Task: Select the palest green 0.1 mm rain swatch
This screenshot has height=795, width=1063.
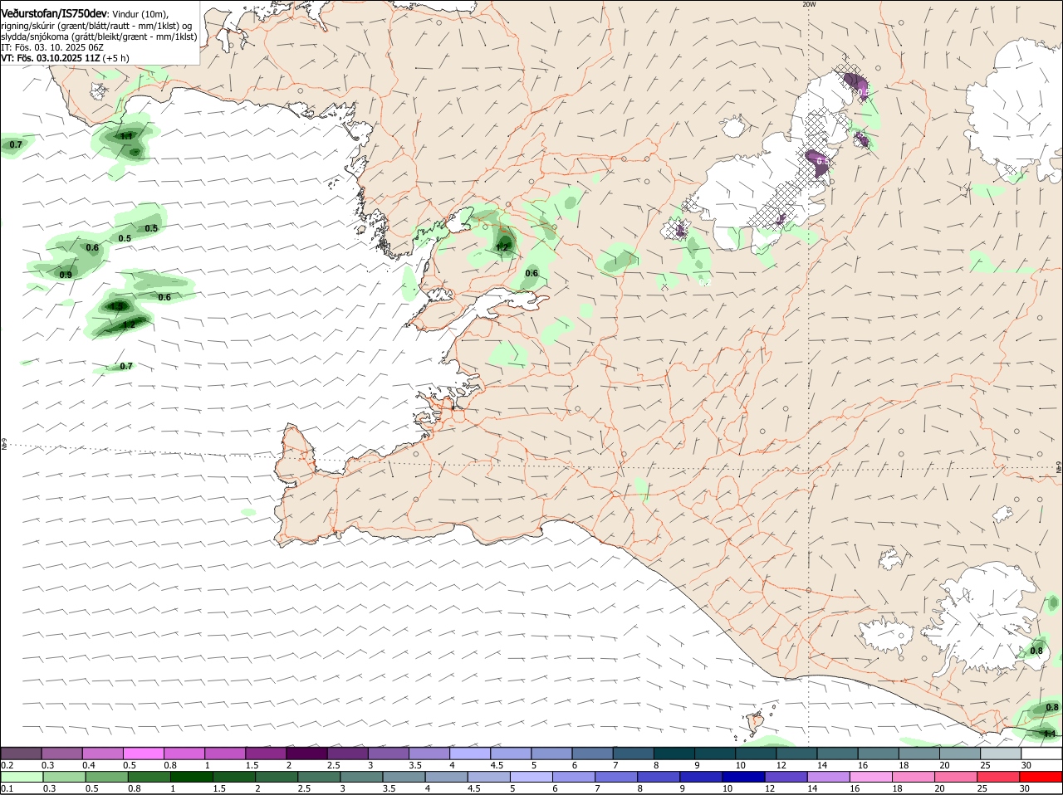Action: [x=21, y=777]
